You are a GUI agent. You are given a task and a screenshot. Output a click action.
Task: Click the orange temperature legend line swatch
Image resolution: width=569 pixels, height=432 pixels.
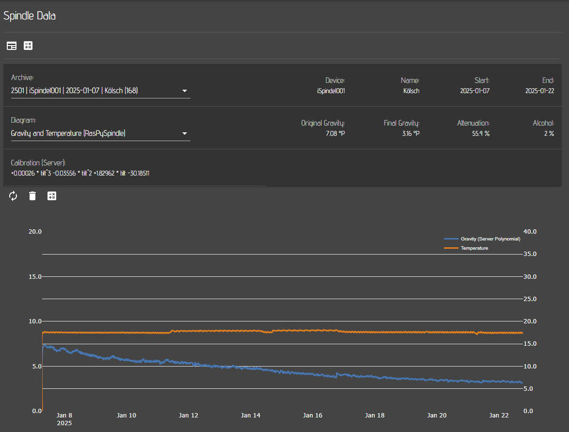[x=451, y=248]
